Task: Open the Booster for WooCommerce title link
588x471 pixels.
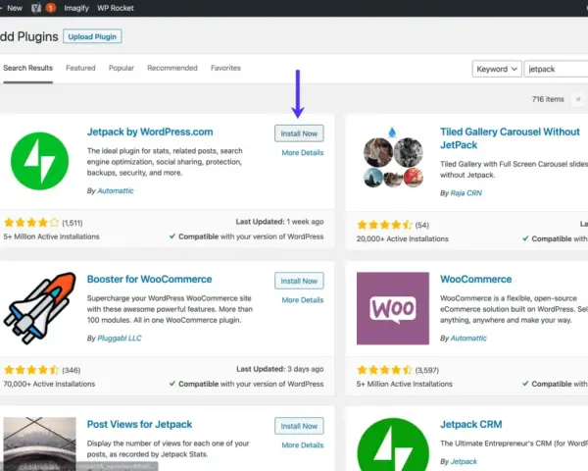Action: click(149, 279)
